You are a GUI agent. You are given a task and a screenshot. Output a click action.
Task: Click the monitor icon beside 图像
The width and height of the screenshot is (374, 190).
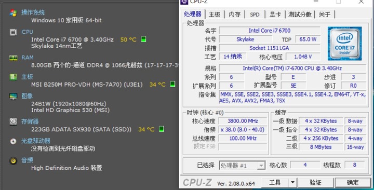(x=14, y=97)
